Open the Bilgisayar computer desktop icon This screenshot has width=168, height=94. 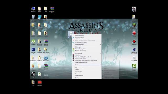[x=33, y=9]
